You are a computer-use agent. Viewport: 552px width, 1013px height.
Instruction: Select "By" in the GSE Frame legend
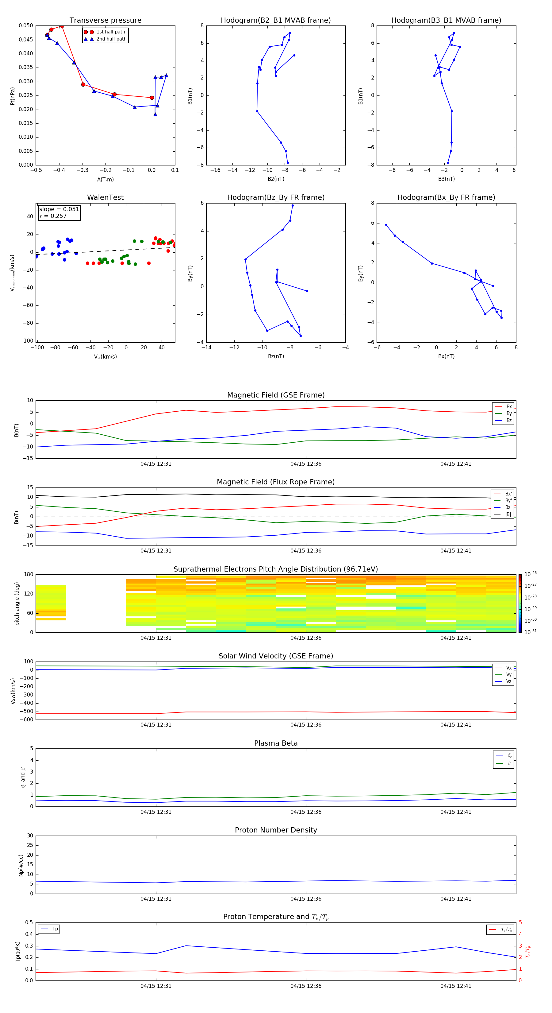point(504,413)
